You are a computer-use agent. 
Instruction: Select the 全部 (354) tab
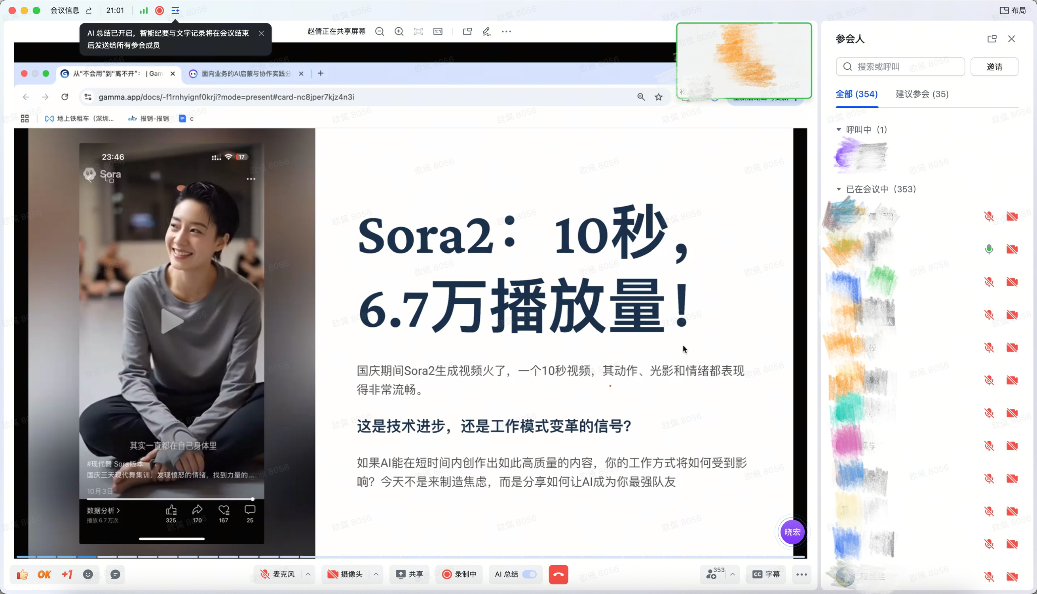coord(857,94)
